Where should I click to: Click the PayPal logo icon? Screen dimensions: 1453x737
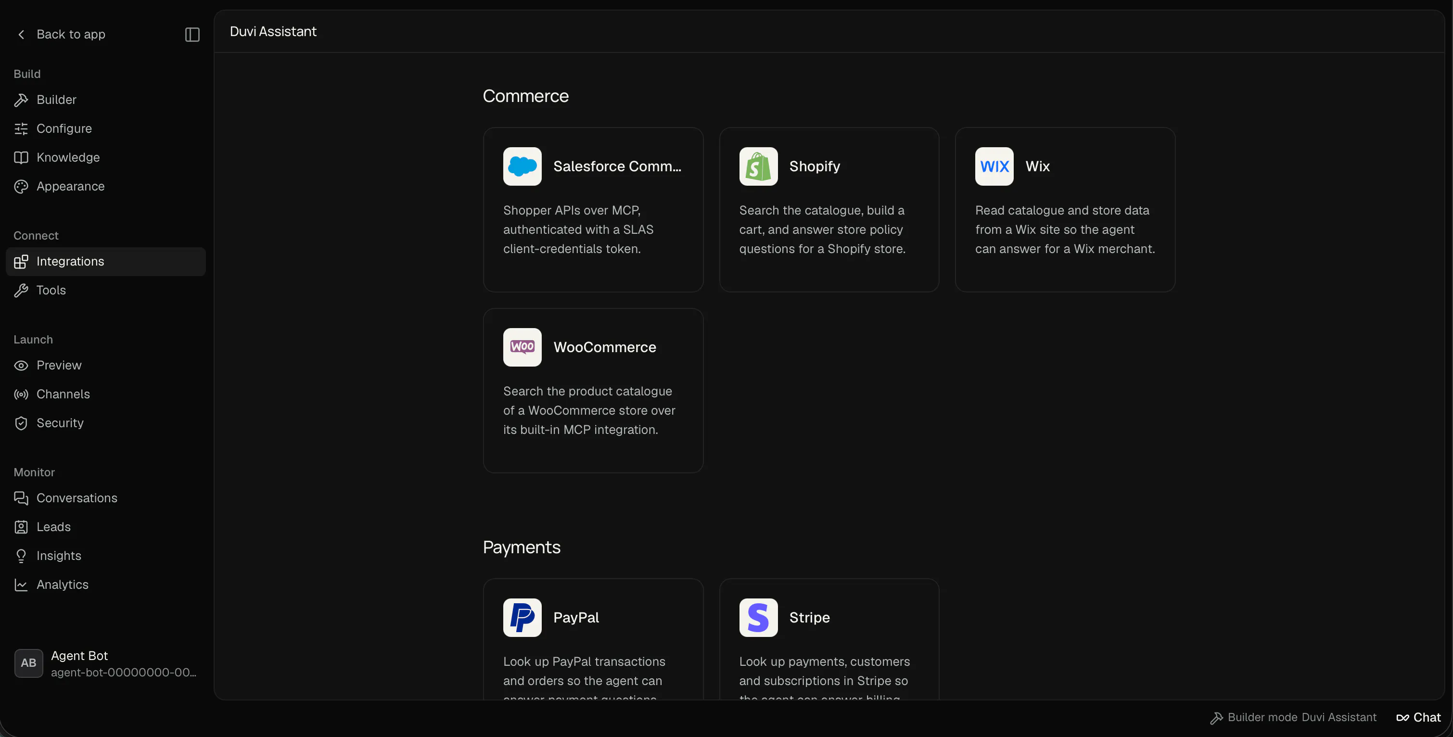pyautogui.click(x=523, y=618)
